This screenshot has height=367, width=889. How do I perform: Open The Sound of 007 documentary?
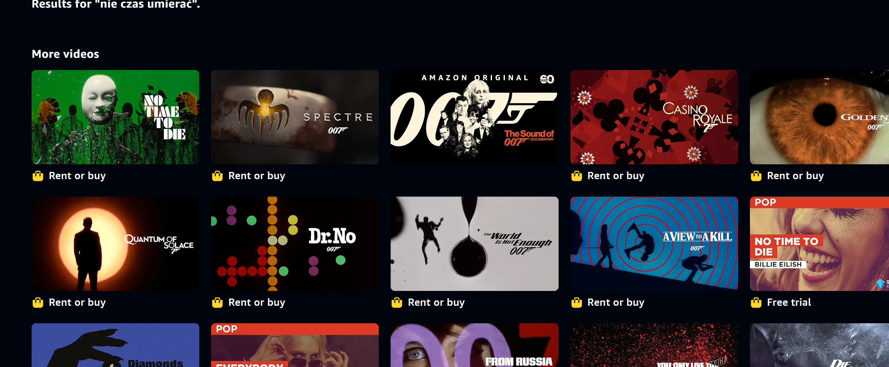click(x=474, y=117)
